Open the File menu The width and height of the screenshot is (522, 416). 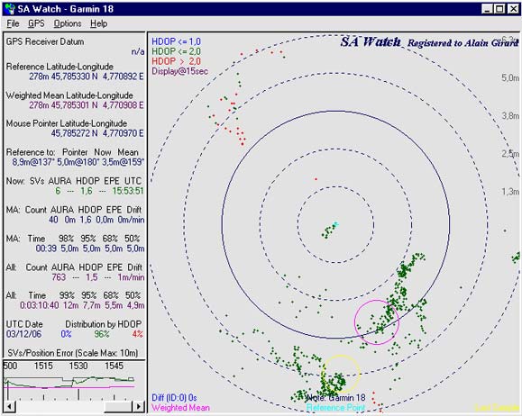click(13, 24)
